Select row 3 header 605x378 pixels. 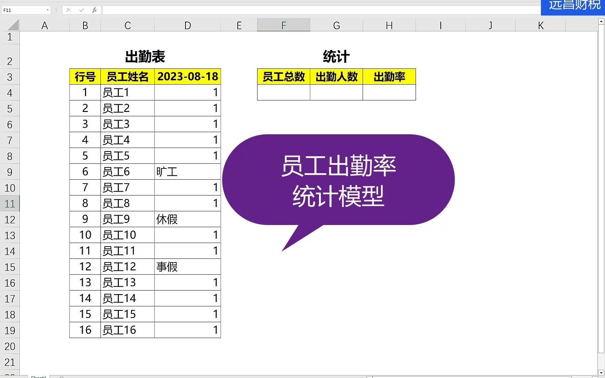pyautogui.click(x=10, y=77)
